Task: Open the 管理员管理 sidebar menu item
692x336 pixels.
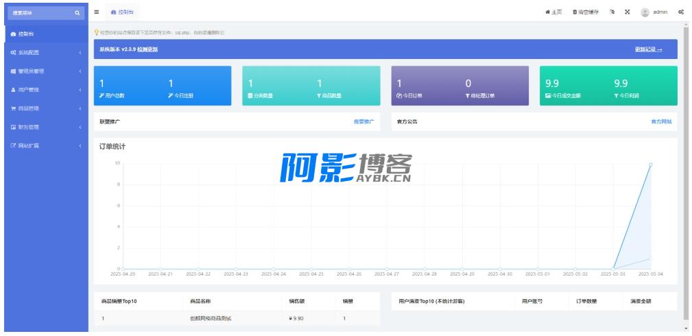Action: (x=46, y=71)
